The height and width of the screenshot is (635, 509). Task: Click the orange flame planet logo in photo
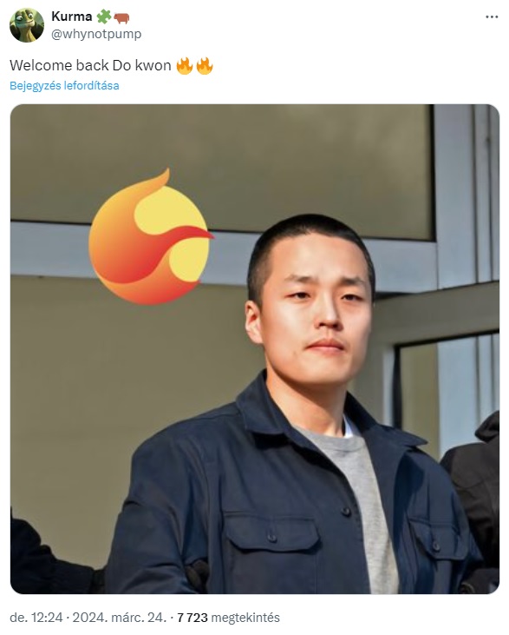[150, 237]
